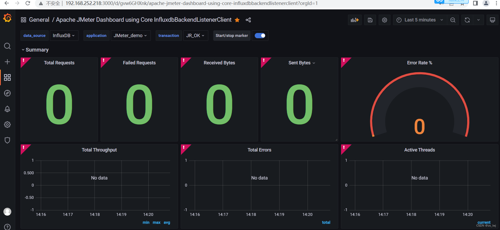Open the Help question mark icon
Screen dimensions: 500x230
tap(7, 227)
